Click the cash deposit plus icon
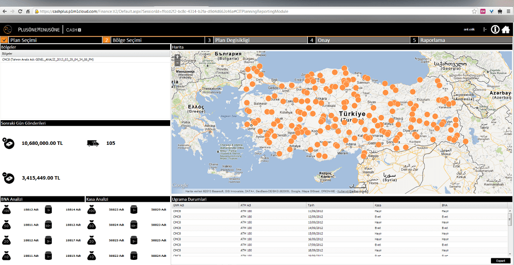This screenshot has height=265, width=514. click(8, 143)
